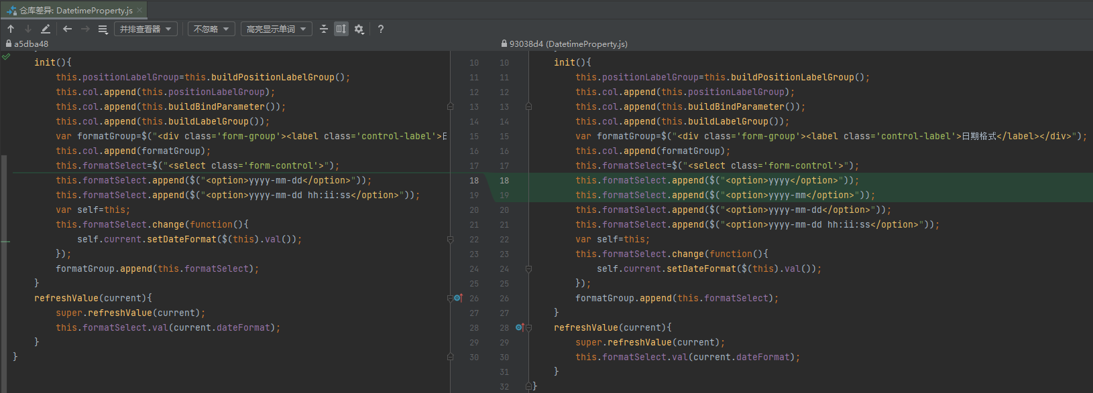
Task: Click the lock icon beside 93038d4
Action: tap(504, 44)
